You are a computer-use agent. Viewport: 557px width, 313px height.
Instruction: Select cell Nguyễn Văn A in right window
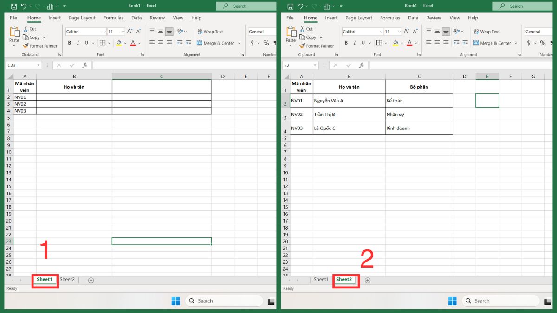coord(349,101)
